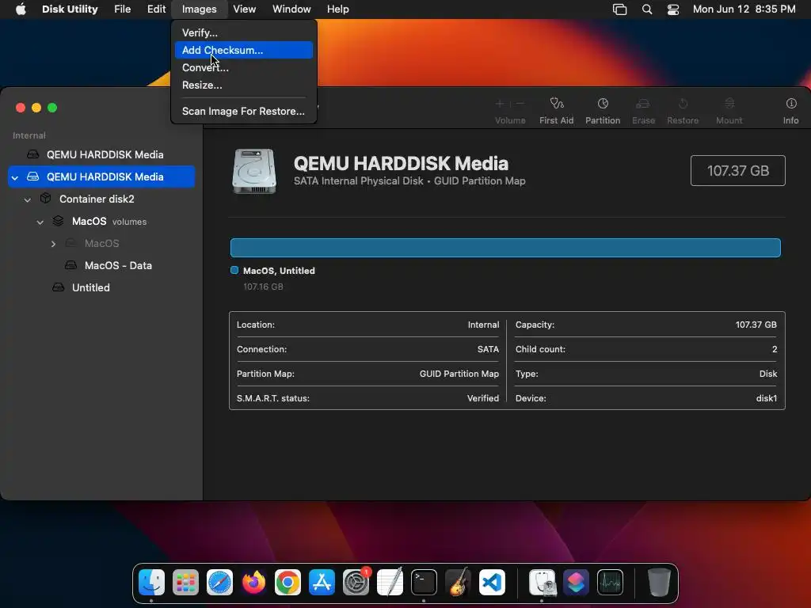The image size is (811, 608).
Task: Collapse the selected QEMU HARDDISK Media disk
Action: 15,177
